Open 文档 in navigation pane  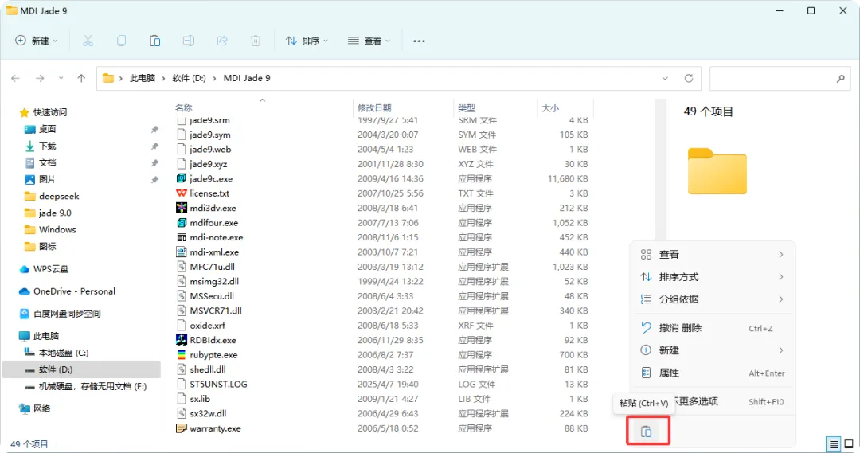click(47, 163)
